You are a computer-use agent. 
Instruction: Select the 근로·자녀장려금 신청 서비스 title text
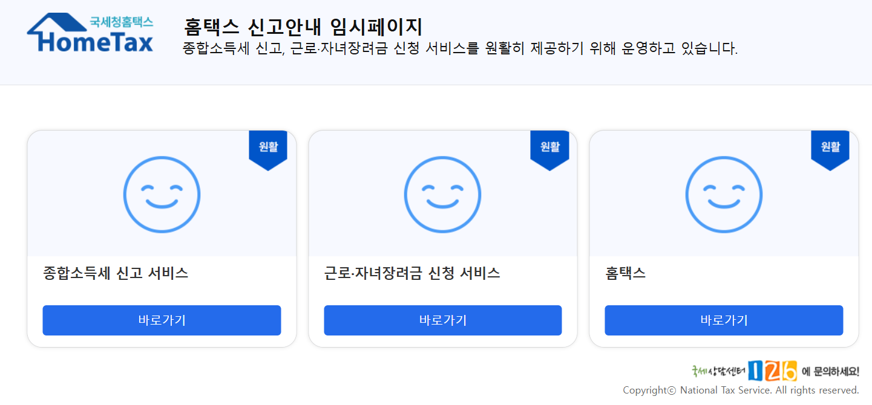(412, 273)
